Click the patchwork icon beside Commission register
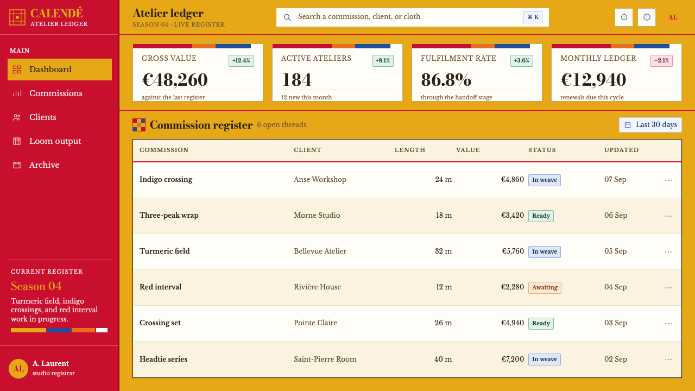The height and width of the screenshot is (391, 695). (139, 125)
